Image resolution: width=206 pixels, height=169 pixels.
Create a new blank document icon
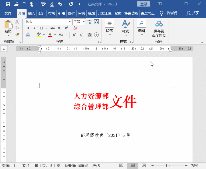pyautogui.click(x=24, y=4)
